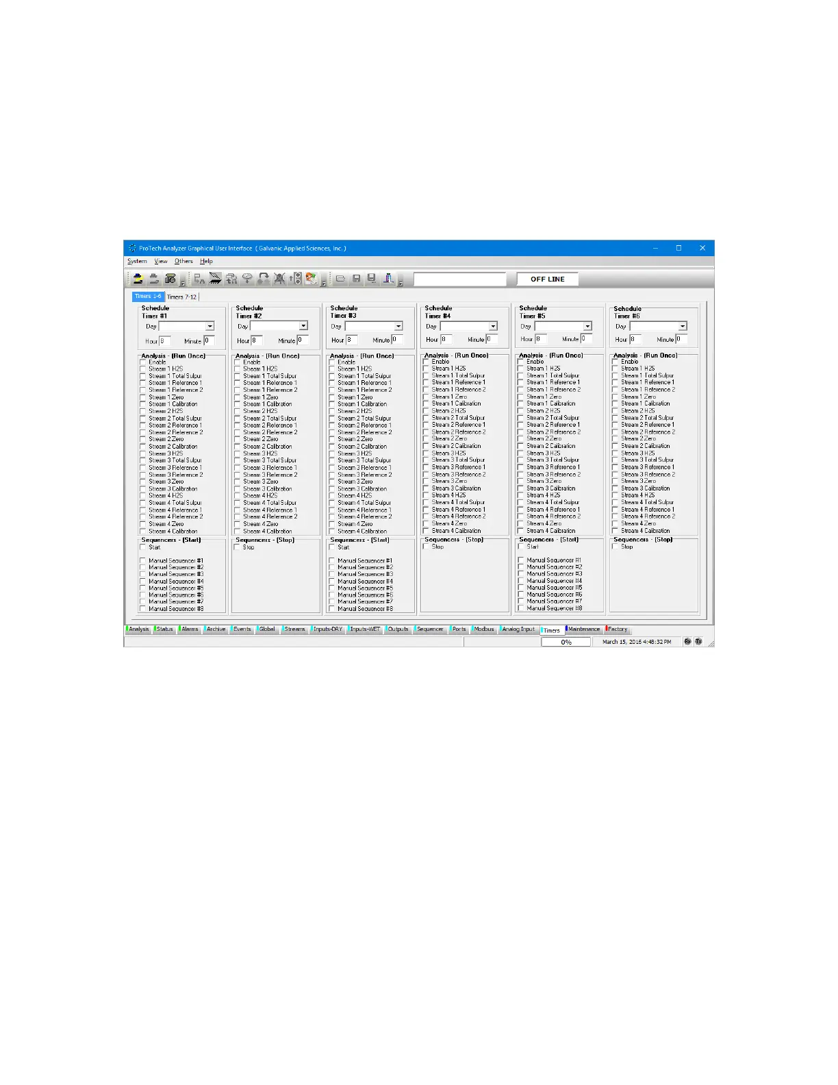Click the gray disconnect icon beside connect
This screenshot has width=838, height=1085.
coord(154,279)
